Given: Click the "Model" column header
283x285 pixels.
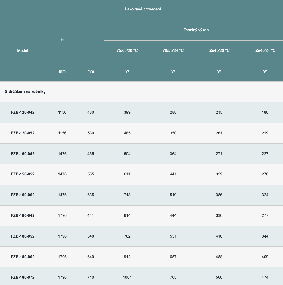Looking at the screenshot, I should 23,50.
